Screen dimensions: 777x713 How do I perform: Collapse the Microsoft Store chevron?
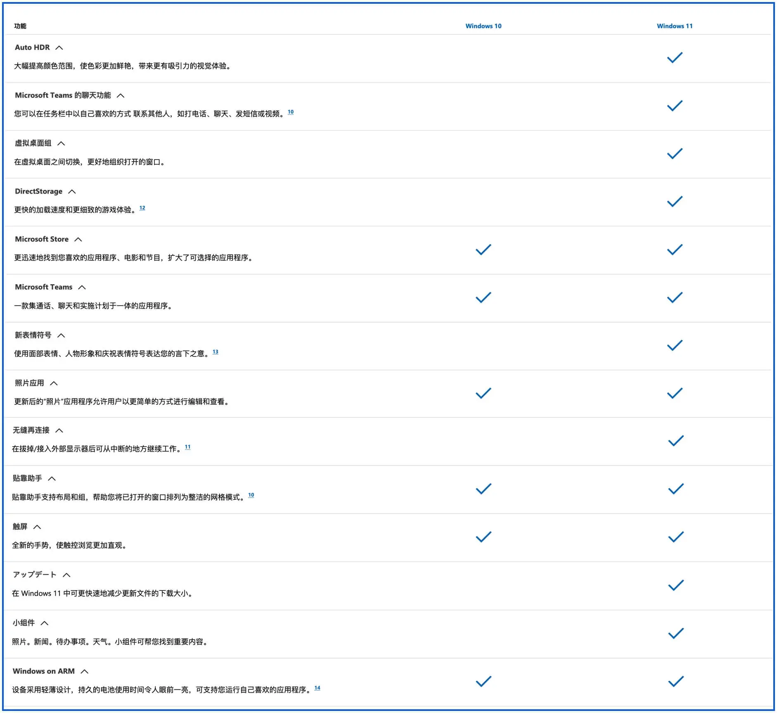pyautogui.click(x=78, y=239)
